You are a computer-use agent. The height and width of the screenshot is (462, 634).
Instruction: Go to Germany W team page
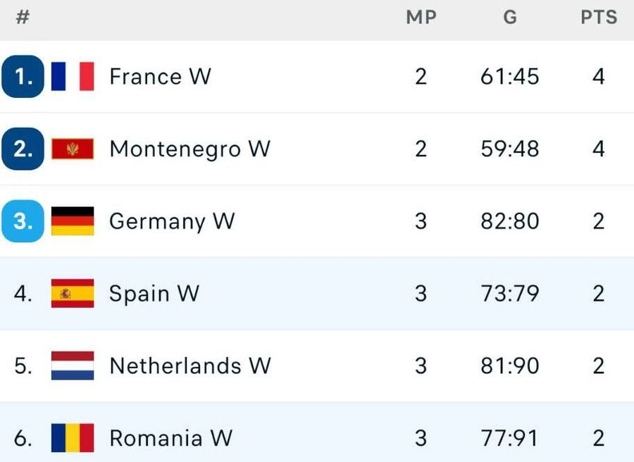172,221
